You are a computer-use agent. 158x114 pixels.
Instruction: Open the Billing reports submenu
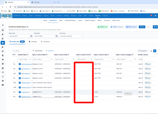point(45,20)
